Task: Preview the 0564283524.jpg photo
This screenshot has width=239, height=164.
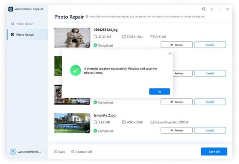Action: pos(176,45)
